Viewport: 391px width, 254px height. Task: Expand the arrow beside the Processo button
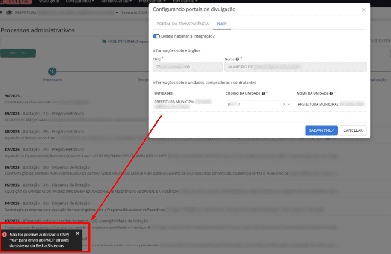pos(32,53)
